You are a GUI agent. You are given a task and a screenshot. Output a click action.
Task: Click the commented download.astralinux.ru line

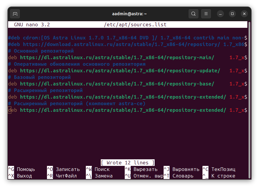click(x=127, y=45)
